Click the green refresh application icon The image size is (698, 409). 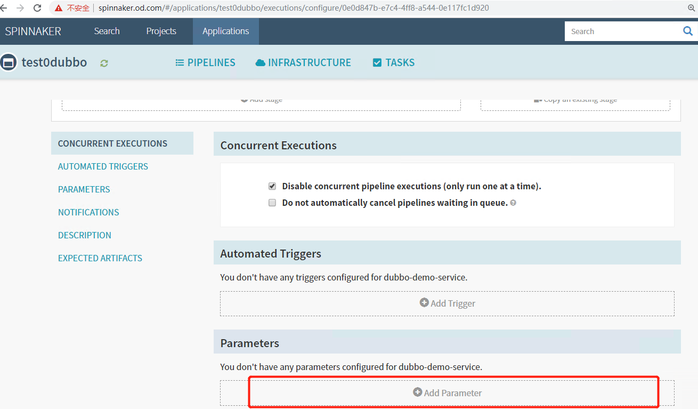pyautogui.click(x=104, y=63)
